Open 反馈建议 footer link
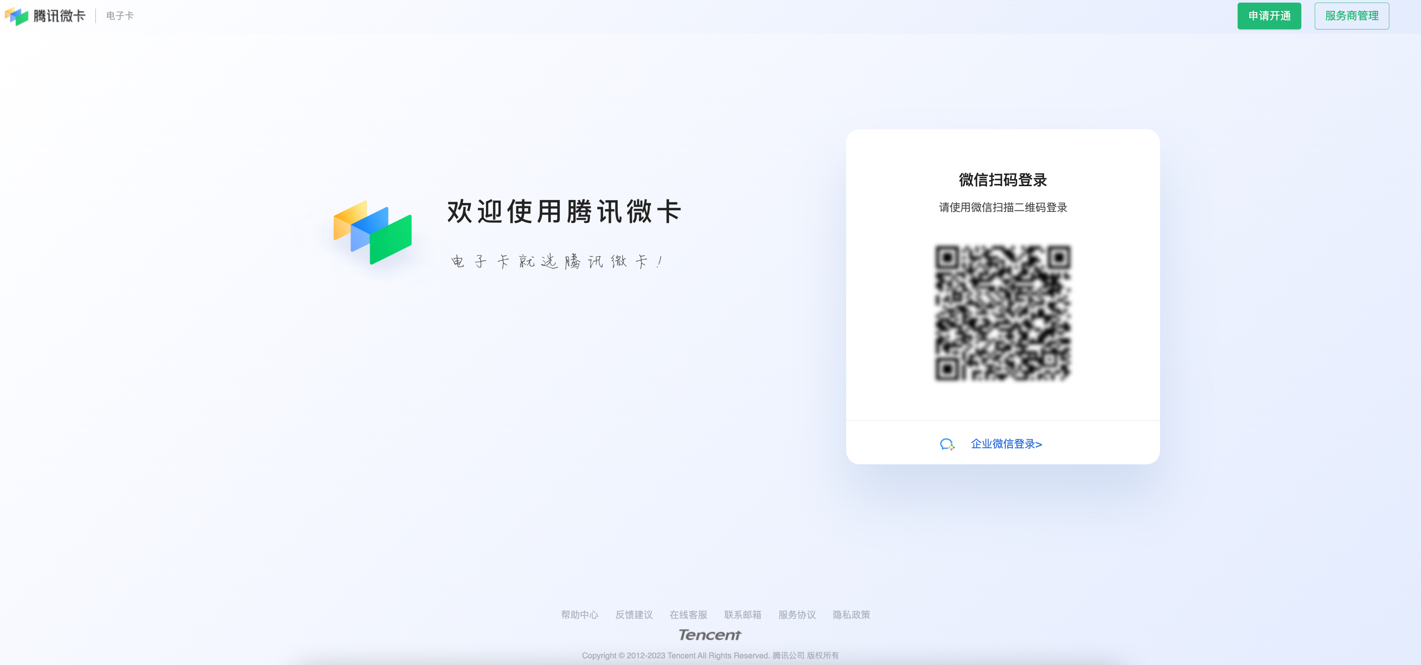 634,614
